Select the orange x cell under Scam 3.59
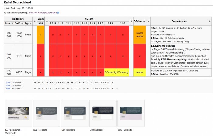The width and height of the screenshot is (213, 136). coord(40,35)
